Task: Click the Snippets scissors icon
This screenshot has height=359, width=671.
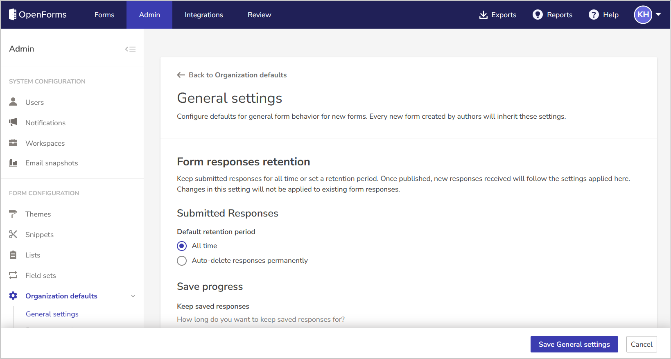Action: tap(13, 234)
